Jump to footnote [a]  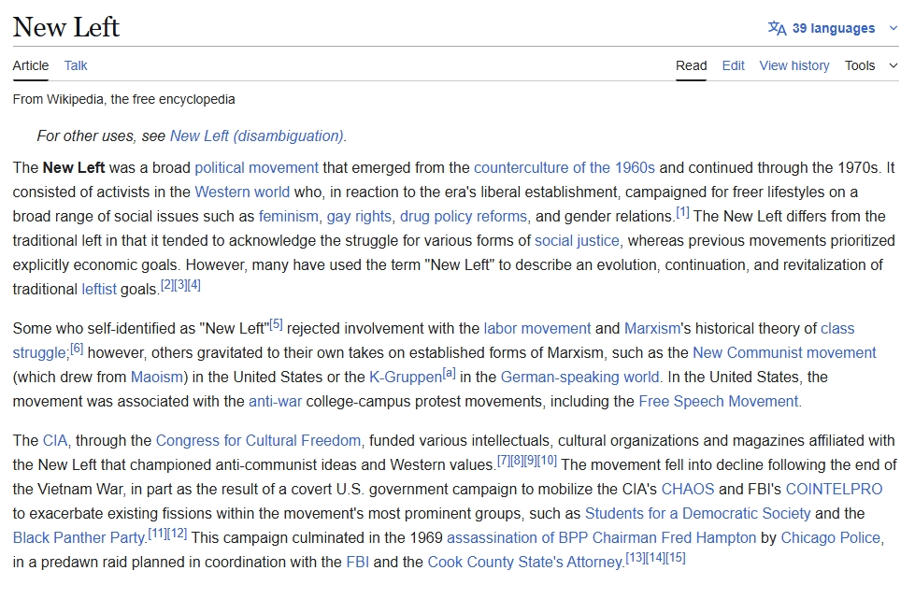tap(449, 373)
